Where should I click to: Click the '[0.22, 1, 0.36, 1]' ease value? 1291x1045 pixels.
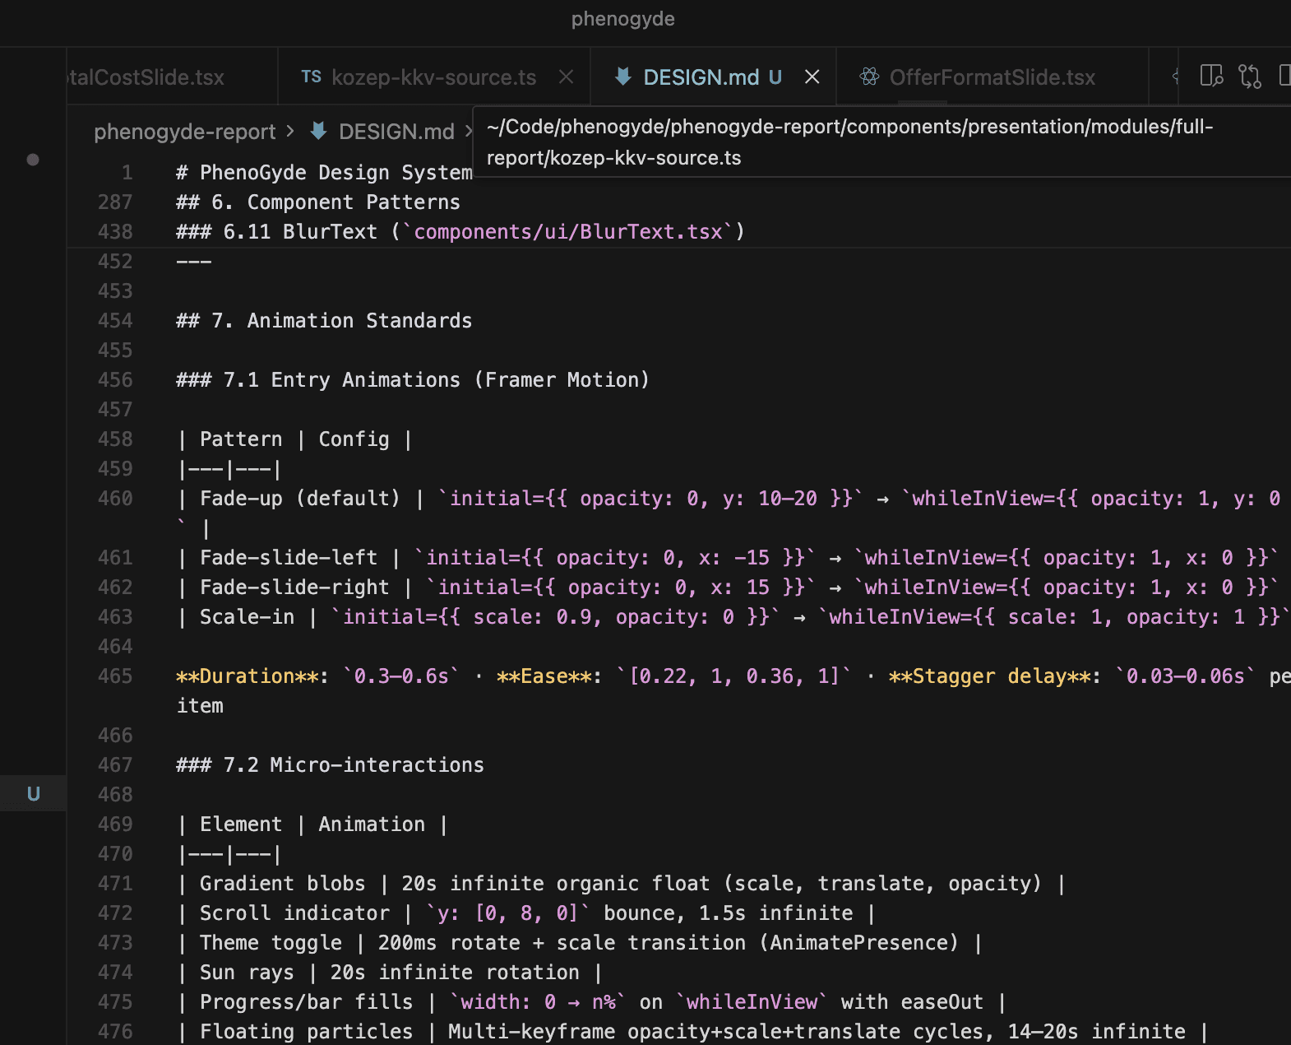[734, 676]
